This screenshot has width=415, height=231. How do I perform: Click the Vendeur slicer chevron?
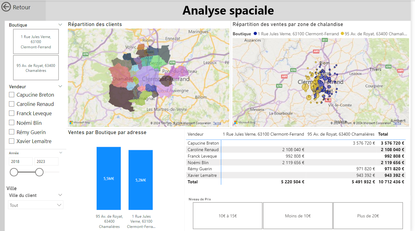point(61,86)
